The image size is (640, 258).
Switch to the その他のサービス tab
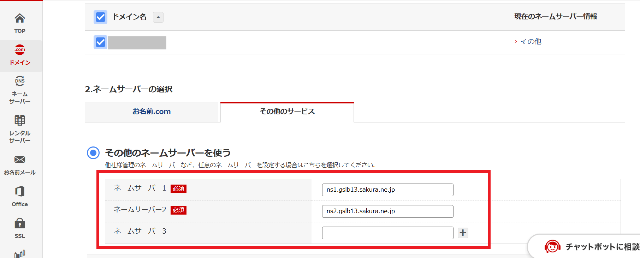coord(287,112)
